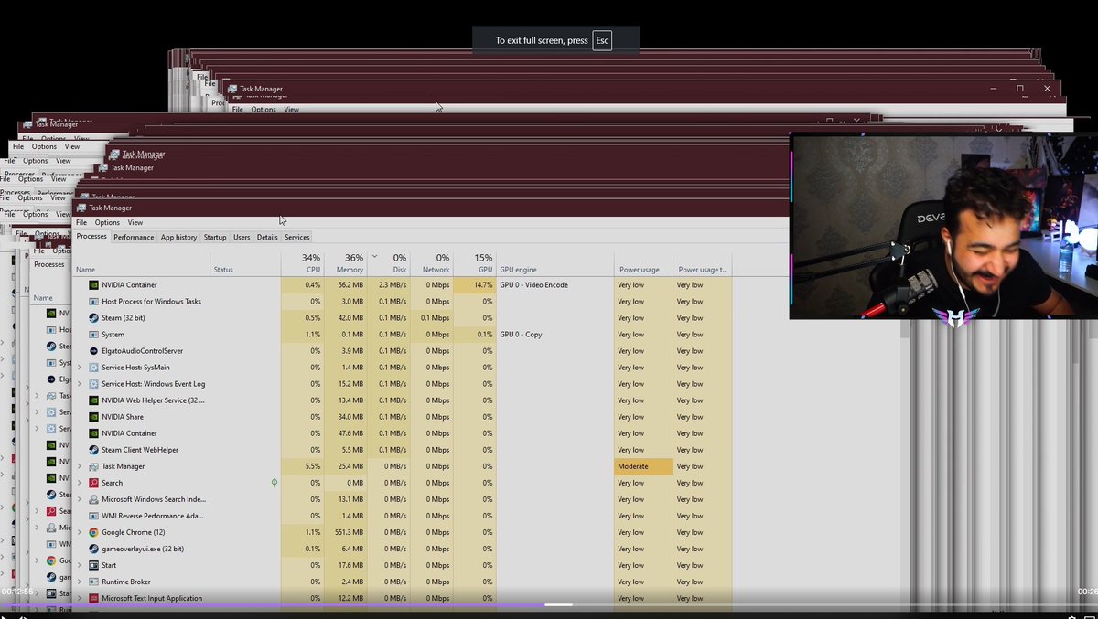Image resolution: width=1098 pixels, height=619 pixels.
Task: Sort by the GPU percentage column header
Action: pos(475,263)
